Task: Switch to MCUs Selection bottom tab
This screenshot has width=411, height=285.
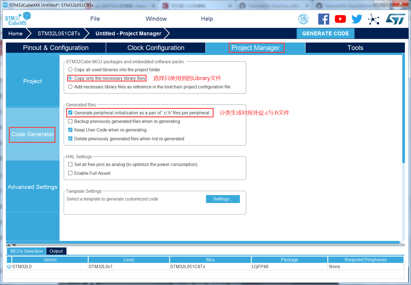Action: (x=26, y=251)
